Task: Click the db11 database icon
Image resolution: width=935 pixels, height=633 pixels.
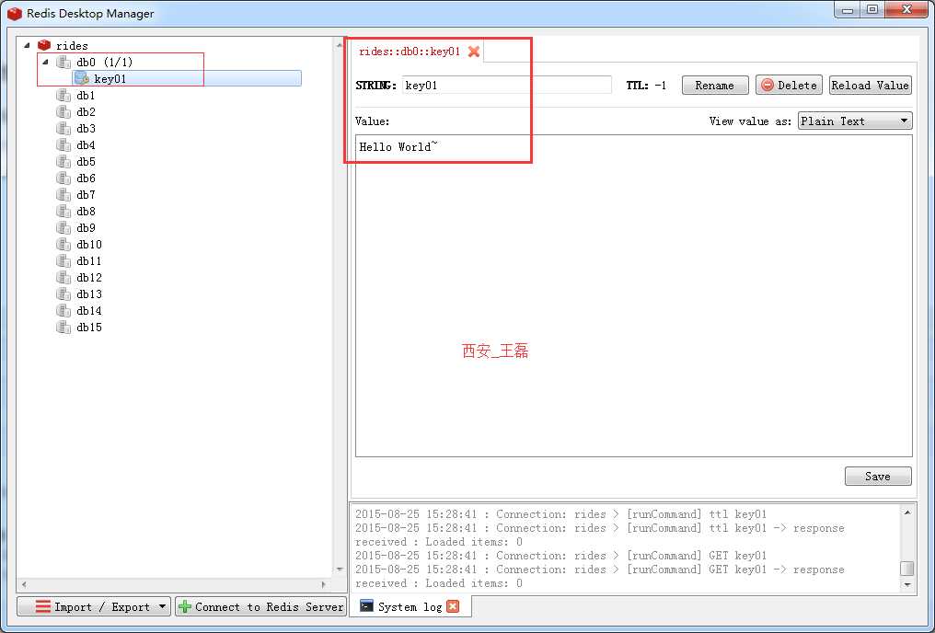Action: [x=63, y=261]
